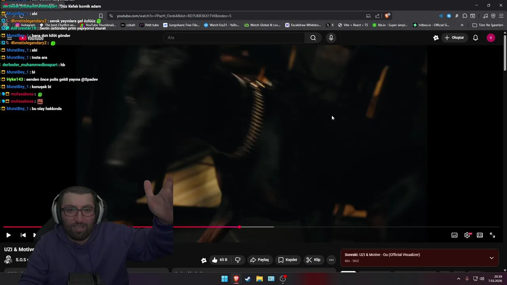Play the paused YouTube video
Image resolution: width=507 pixels, height=285 pixels.
pos(8,235)
